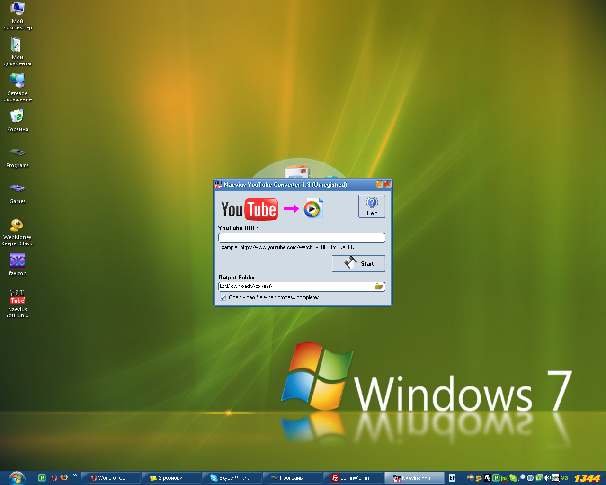The image size is (606, 485).
Task: Select the favicon desktop file
Action: [18, 265]
